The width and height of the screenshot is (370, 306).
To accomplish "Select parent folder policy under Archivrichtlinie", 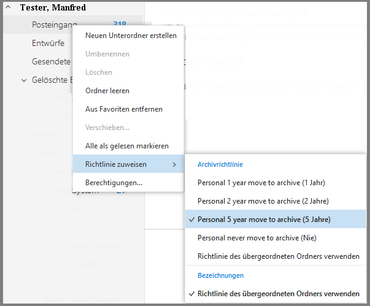I will click(279, 256).
